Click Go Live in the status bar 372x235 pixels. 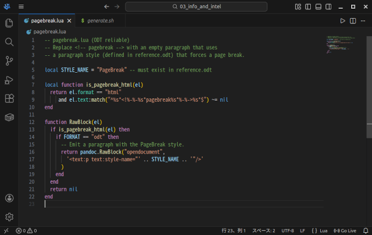[345, 230]
